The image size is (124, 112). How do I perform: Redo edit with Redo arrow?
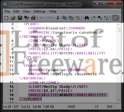(x=49, y=18)
